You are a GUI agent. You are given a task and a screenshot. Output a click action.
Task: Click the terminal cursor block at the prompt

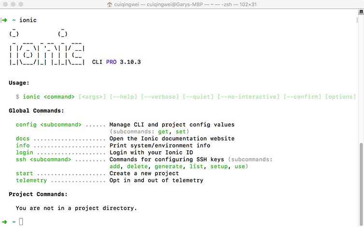21,222
